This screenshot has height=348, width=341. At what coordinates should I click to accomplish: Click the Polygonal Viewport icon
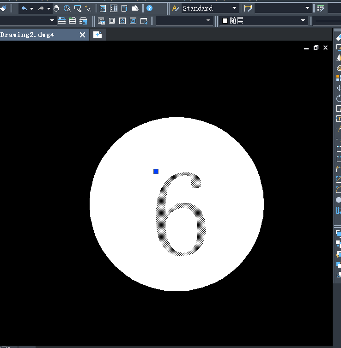tap(122, 21)
